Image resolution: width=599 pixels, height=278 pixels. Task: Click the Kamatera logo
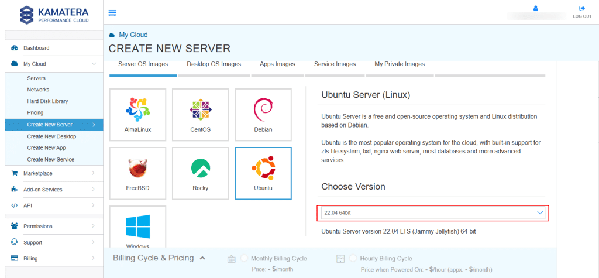pyautogui.click(x=54, y=15)
